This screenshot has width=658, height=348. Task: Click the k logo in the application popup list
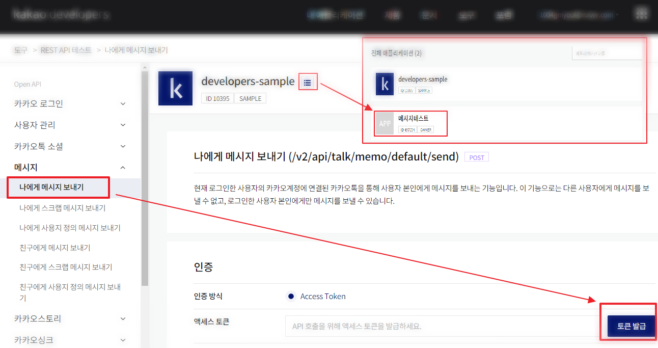[x=385, y=84]
